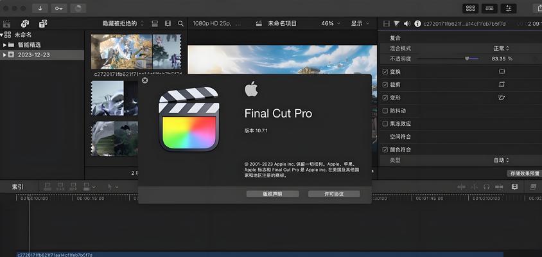Open the 索引 timeline index
The height and width of the screenshot is (257, 542).
pos(17,187)
